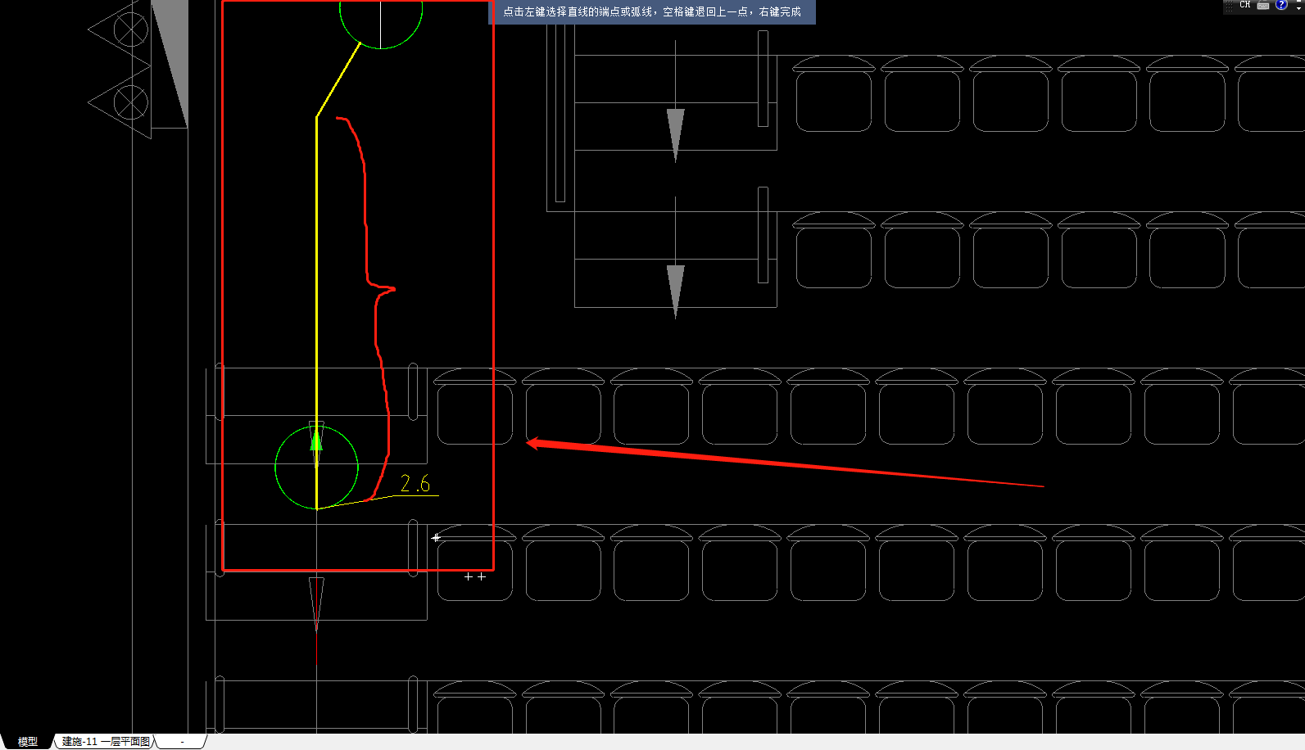Switch to the 模型 layout tab

28,741
